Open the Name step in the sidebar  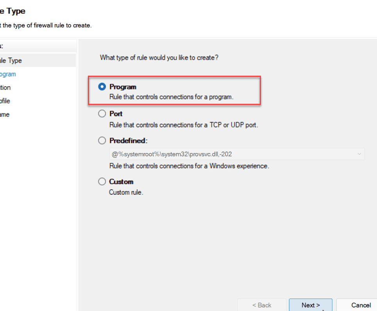[5, 115]
